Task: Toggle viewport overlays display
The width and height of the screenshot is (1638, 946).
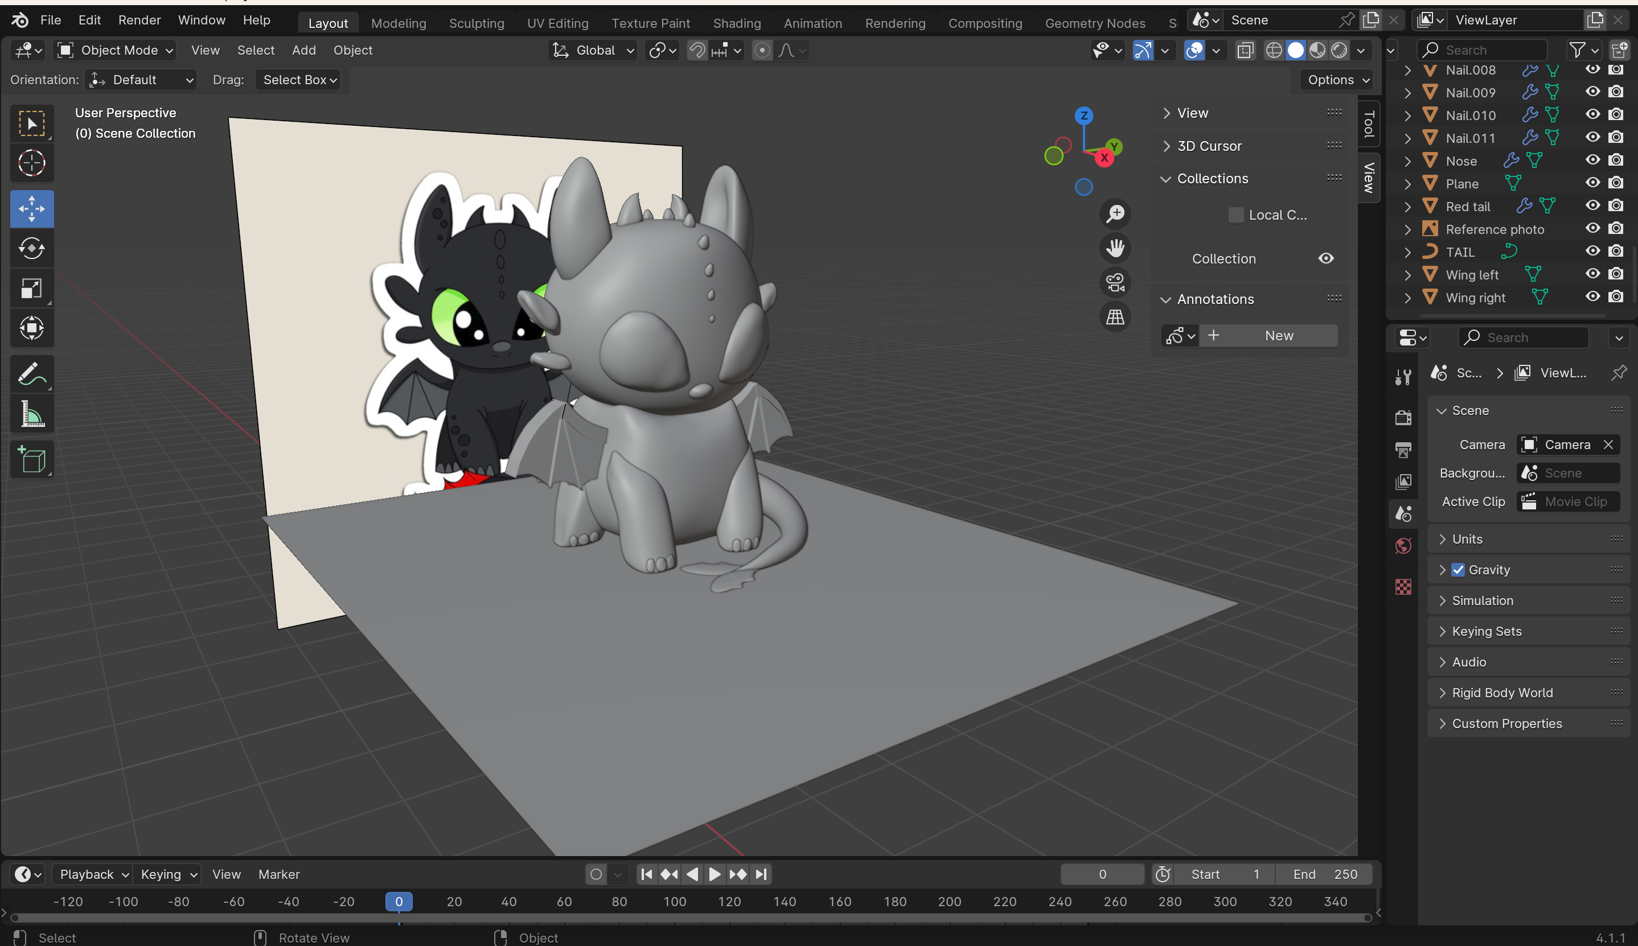Action: click(x=1194, y=50)
